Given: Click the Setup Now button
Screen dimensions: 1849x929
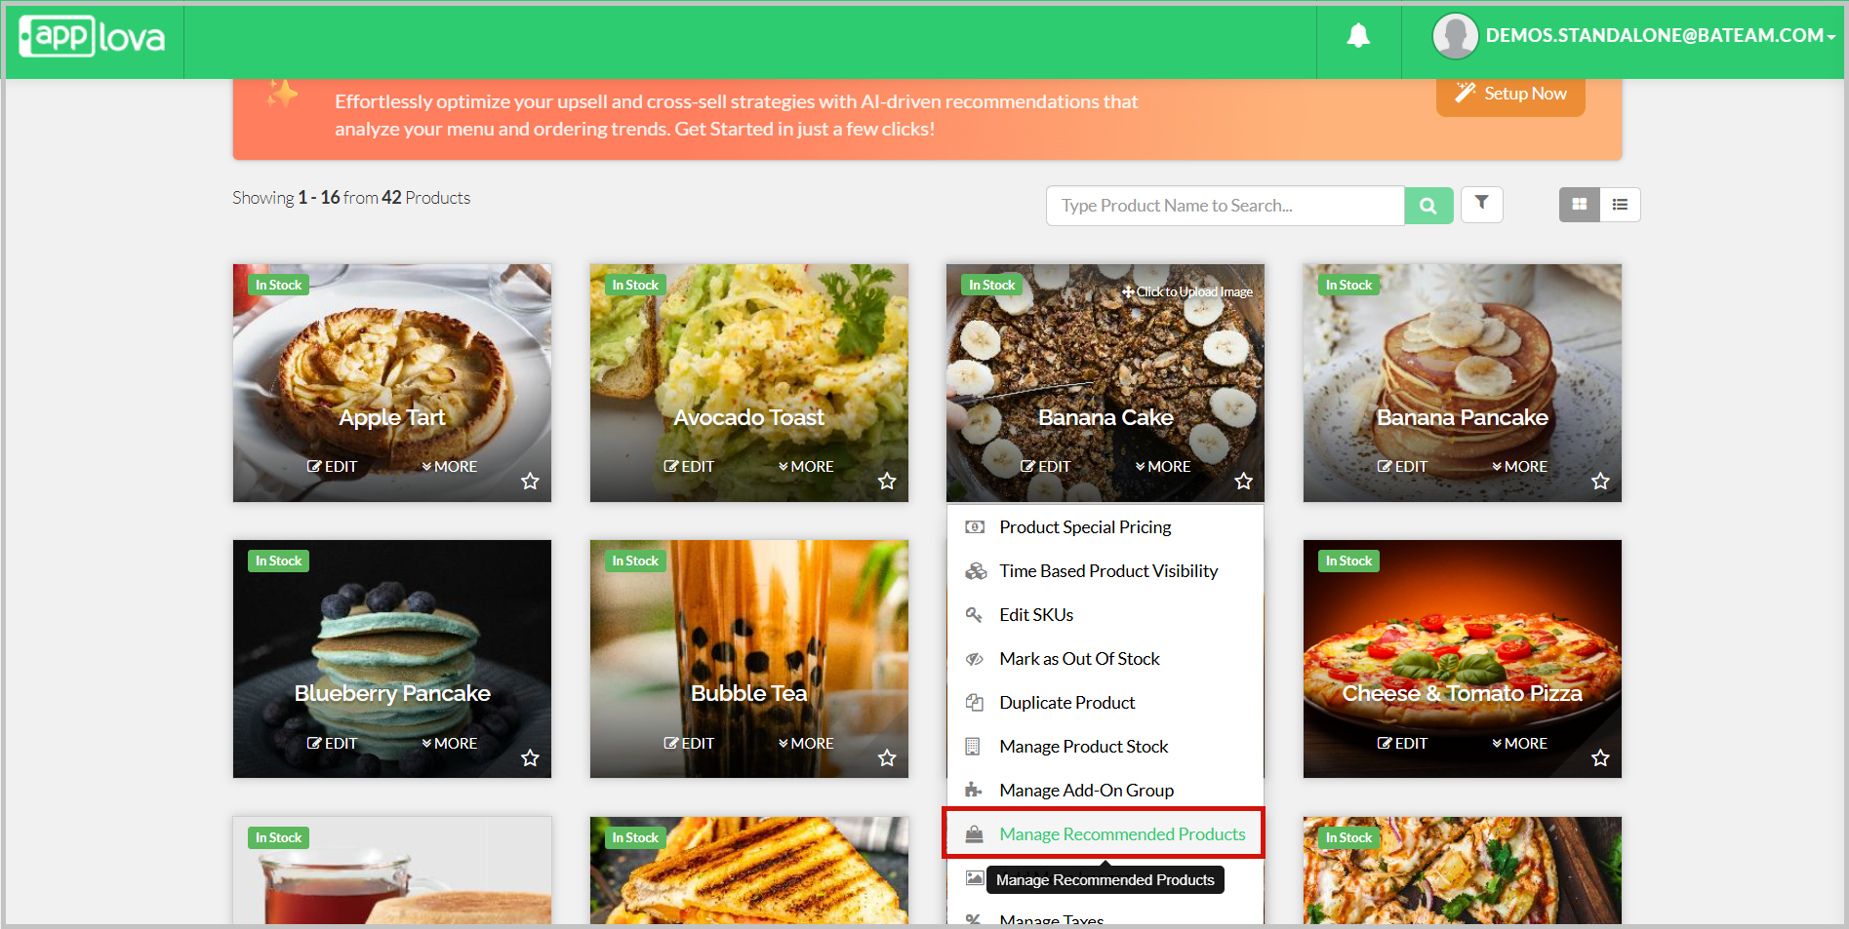Looking at the screenshot, I should [1510, 94].
